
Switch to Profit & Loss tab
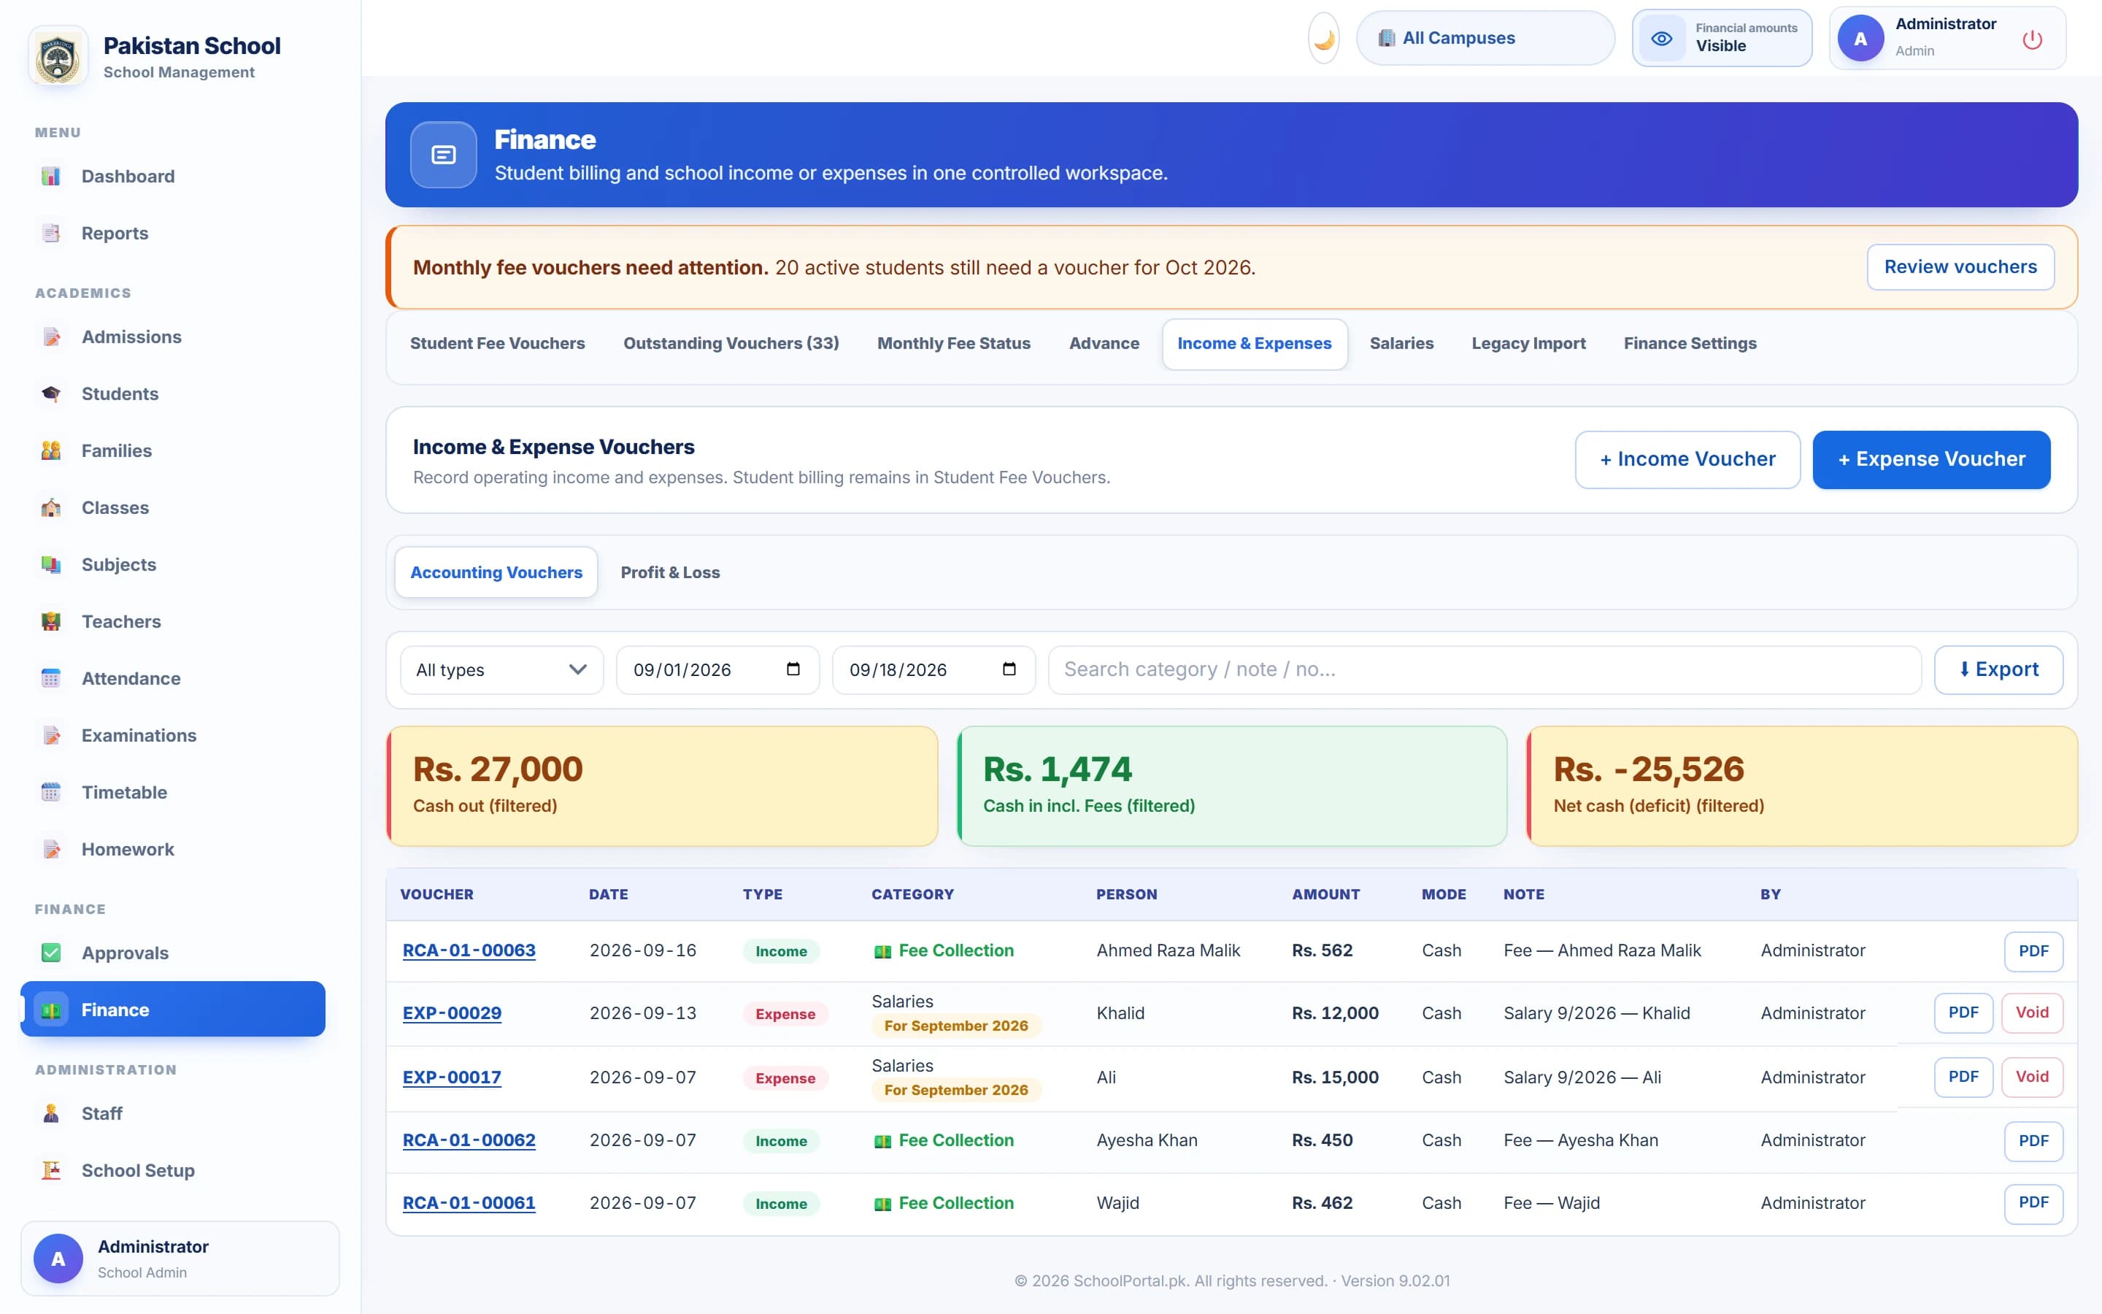(670, 572)
